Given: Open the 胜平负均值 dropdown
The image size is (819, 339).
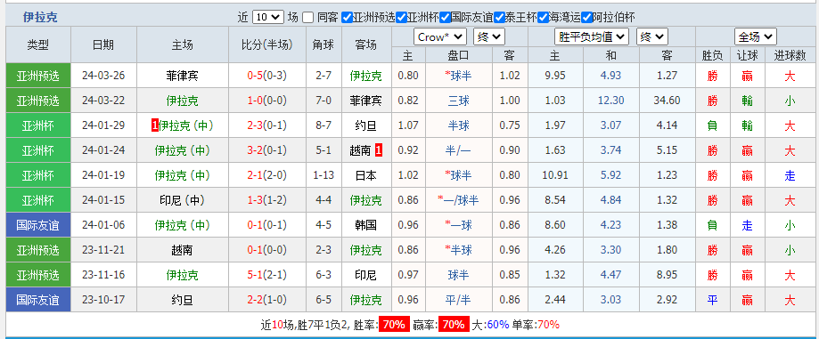Looking at the screenshot, I should pos(591,37).
